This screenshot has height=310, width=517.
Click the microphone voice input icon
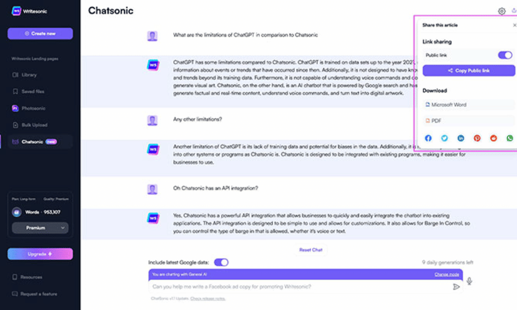pyautogui.click(x=470, y=281)
